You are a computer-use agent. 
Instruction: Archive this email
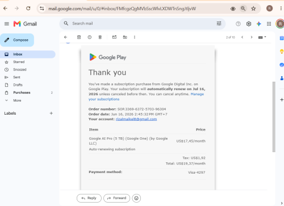(x=79, y=37)
